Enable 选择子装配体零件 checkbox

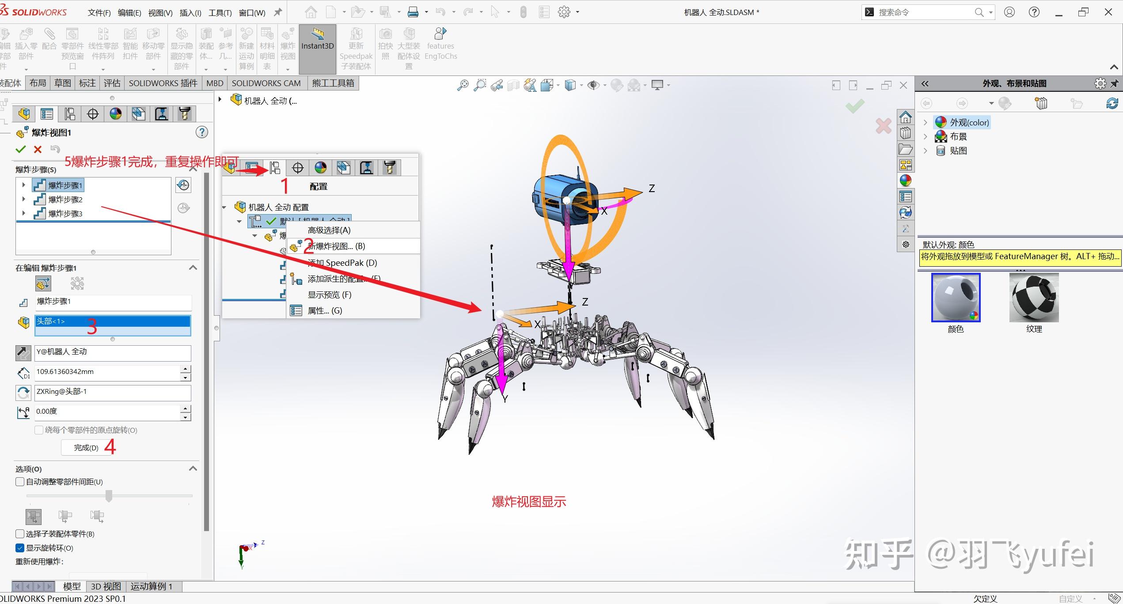(20, 534)
